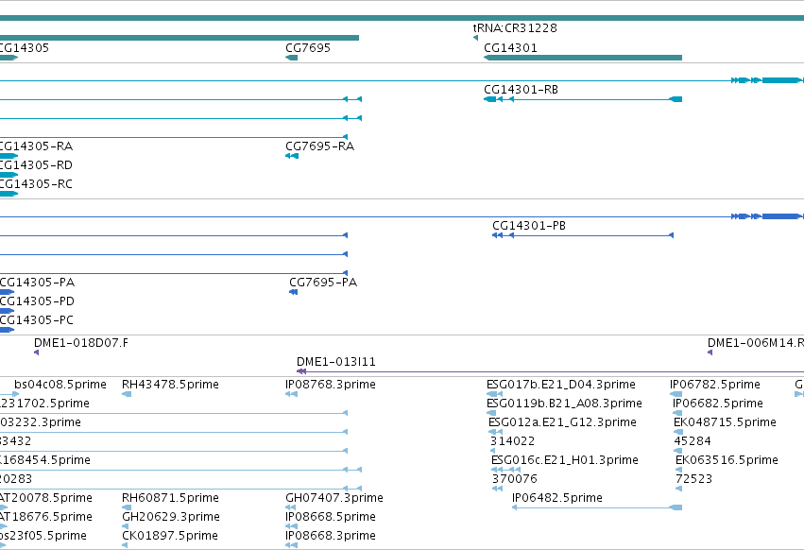Select EST ESG0119b.B21_A08.3prime
The image size is (804, 550).
[564, 404]
